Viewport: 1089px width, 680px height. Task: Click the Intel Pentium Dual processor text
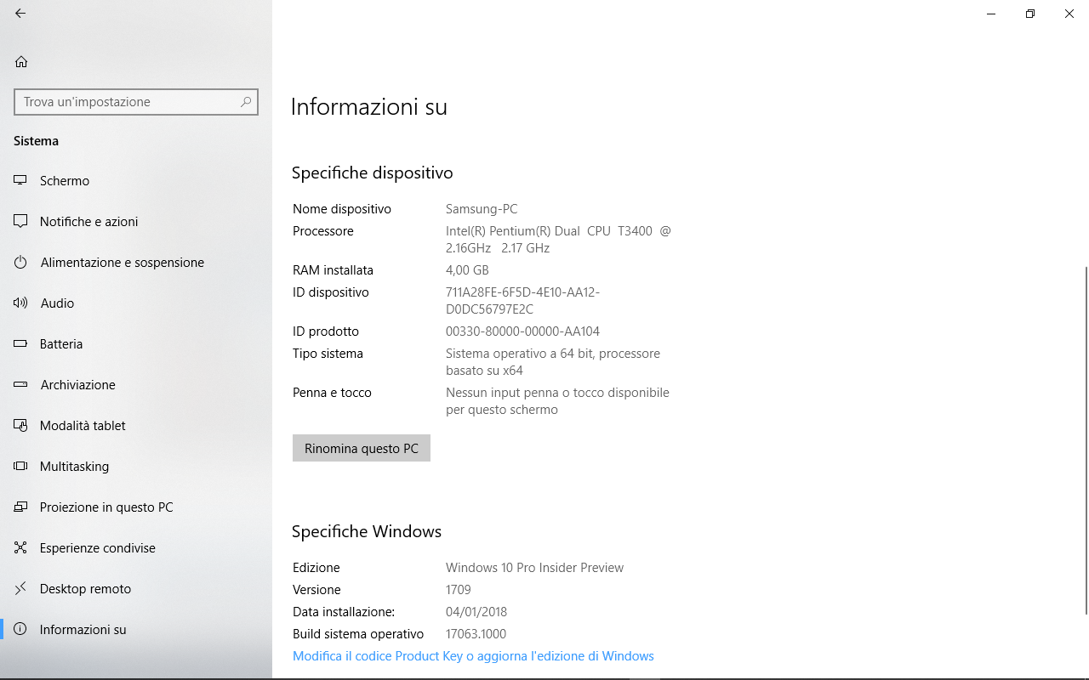[x=558, y=240]
